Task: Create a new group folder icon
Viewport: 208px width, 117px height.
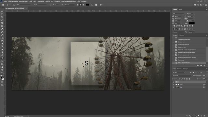Action: coord(199,116)
